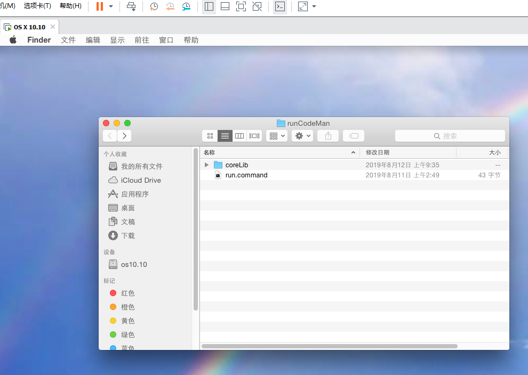Go forward in Finder navigation
The image size is (528, 375).
point(124,136)
